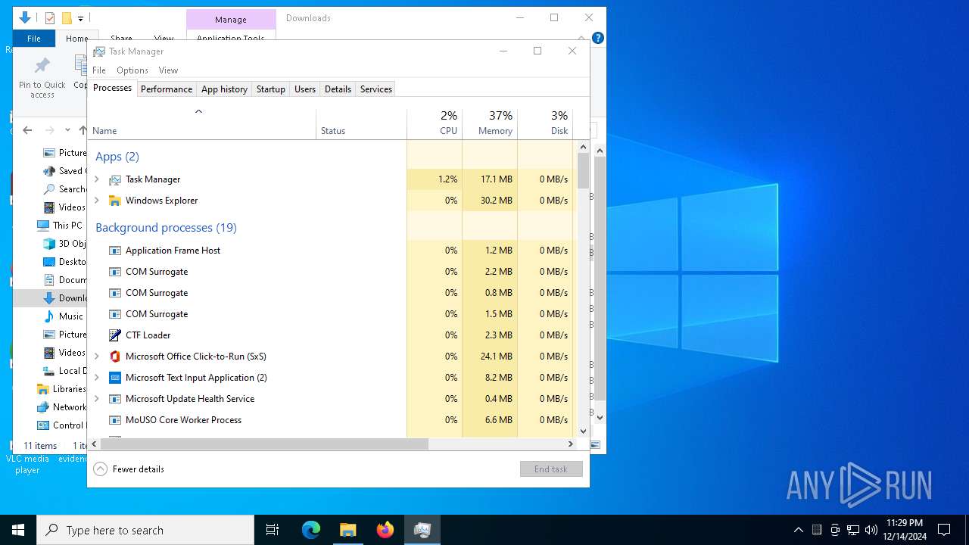Screen dimensions: 969x545
Task: Expand Microsoft Office Click-to-Run (SxS) group
Action: point(96,357)
